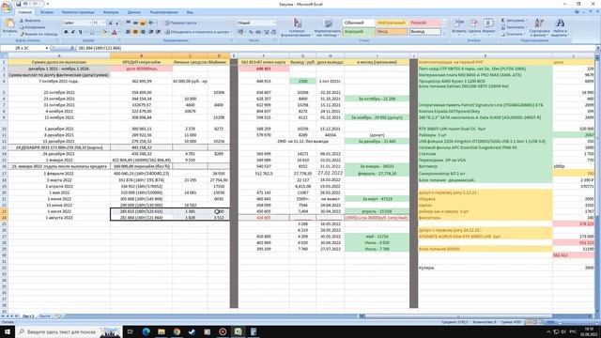
Task: Toggle bold formatting
Action: pos(66,32)
